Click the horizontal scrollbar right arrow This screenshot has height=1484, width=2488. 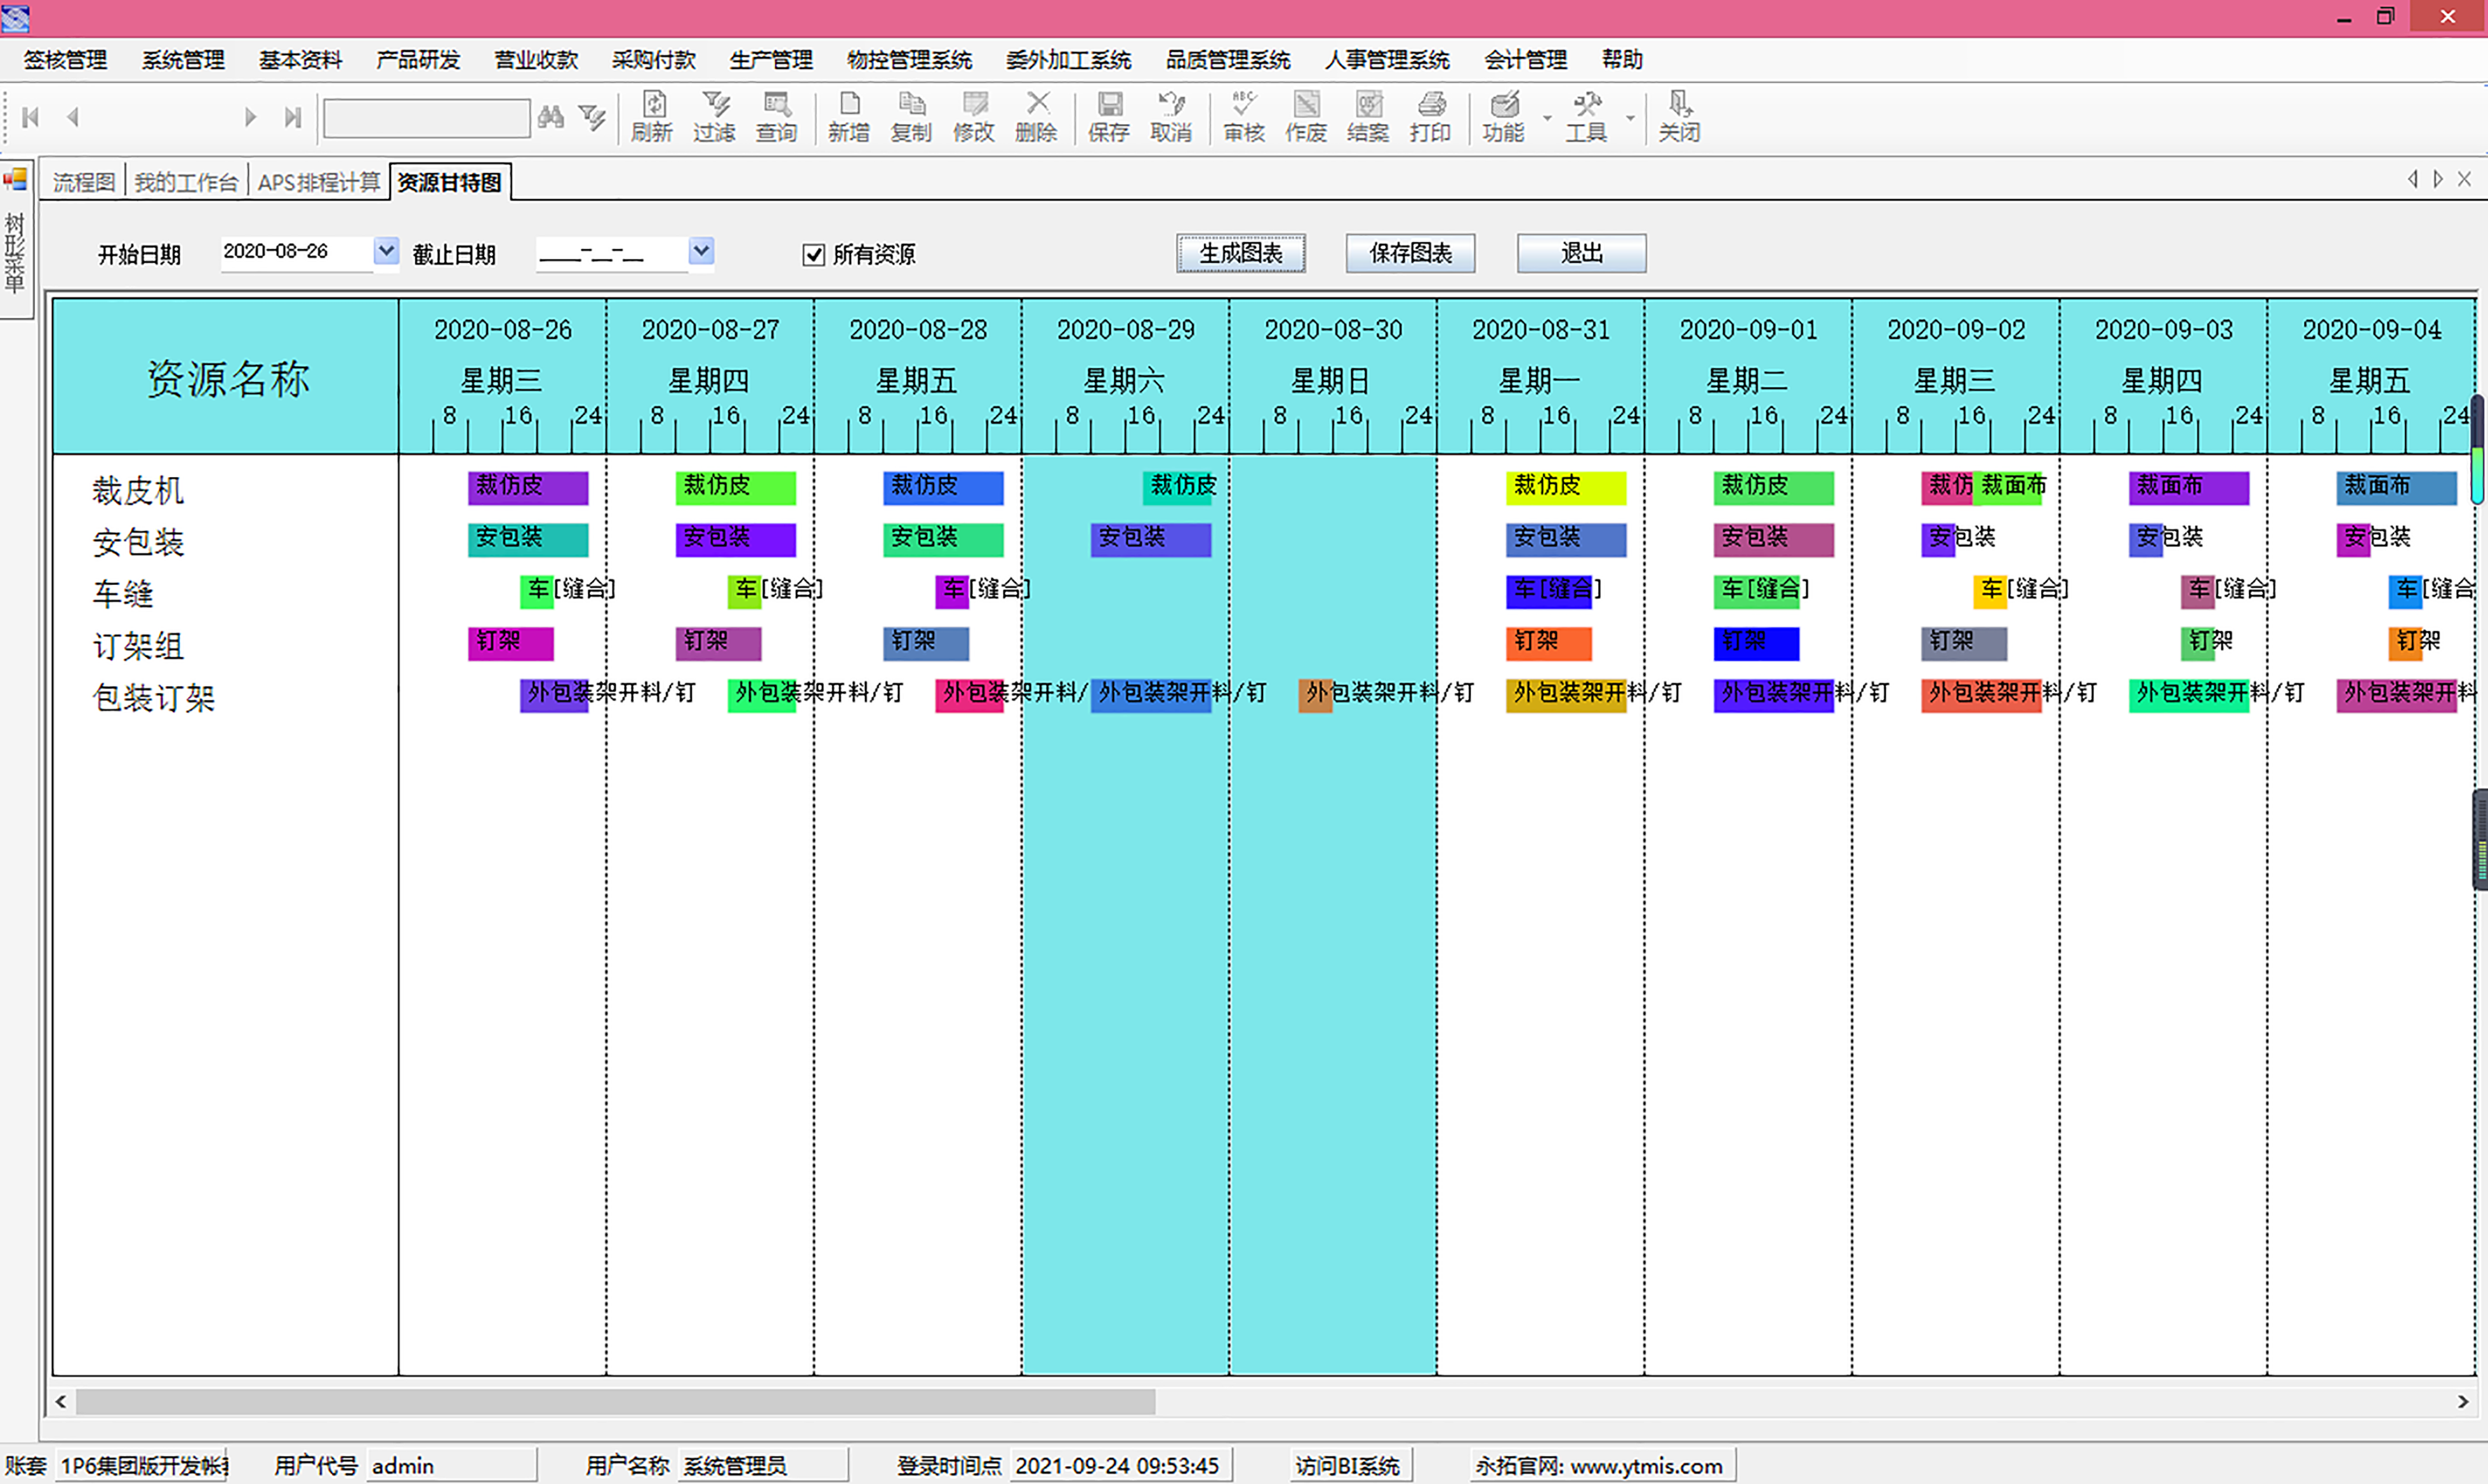click(x=2462, y=1402)
